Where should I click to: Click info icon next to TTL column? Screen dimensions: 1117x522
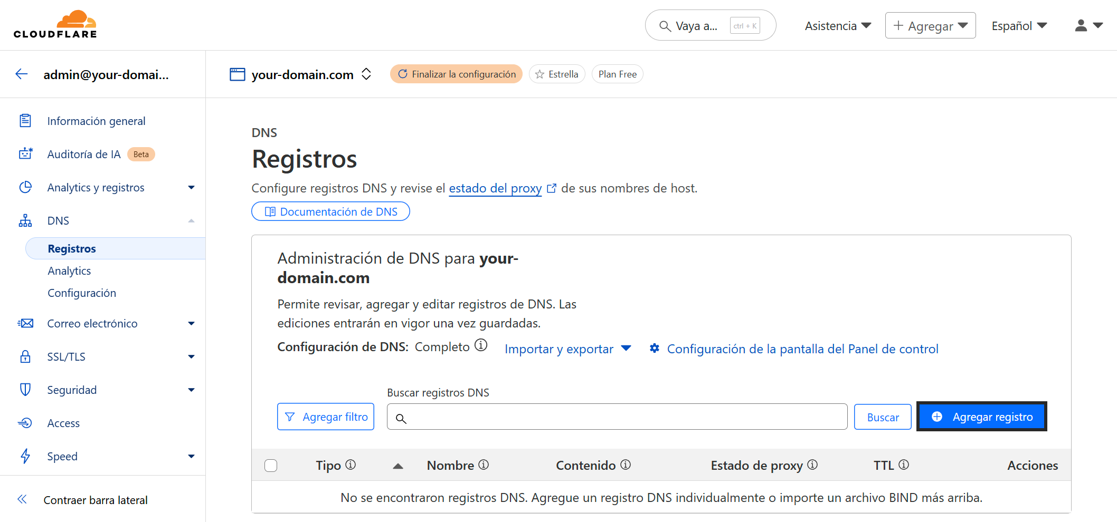pyautogui.click(x=904, y=465)
